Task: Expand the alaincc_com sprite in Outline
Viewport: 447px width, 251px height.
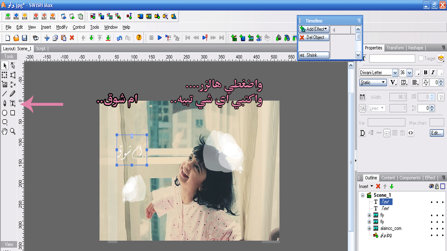Action: (369, 228)
